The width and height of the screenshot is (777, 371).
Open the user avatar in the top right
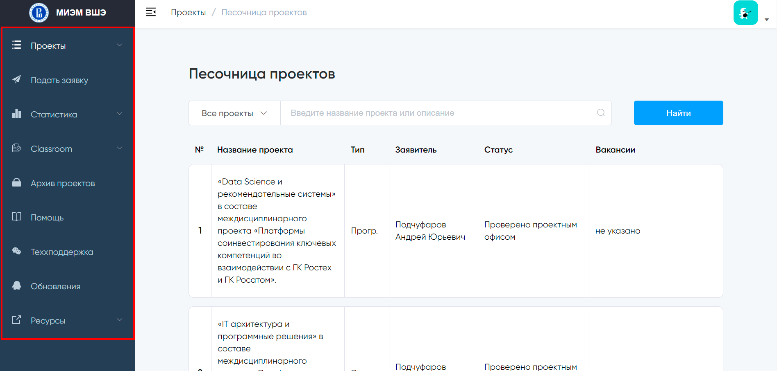745,13
